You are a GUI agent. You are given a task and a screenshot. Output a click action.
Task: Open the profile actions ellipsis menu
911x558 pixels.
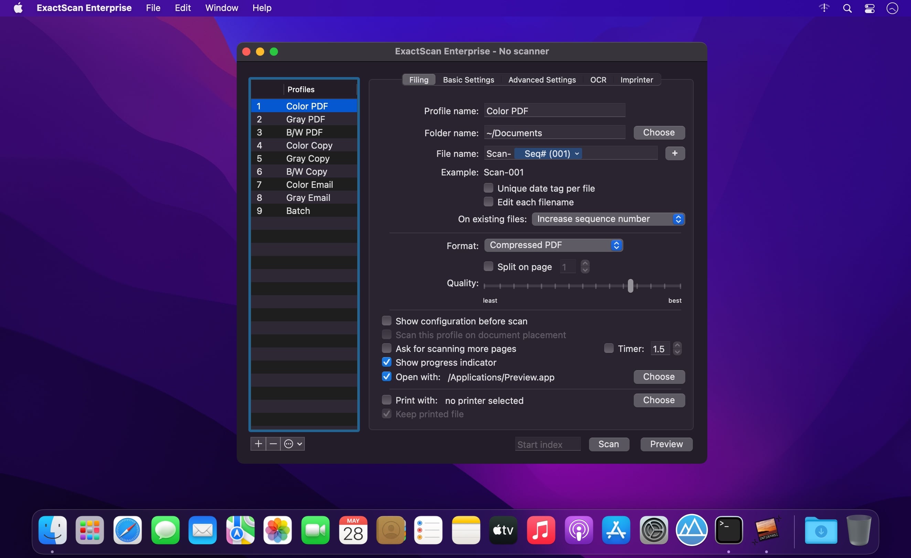(x=293, y=444)
